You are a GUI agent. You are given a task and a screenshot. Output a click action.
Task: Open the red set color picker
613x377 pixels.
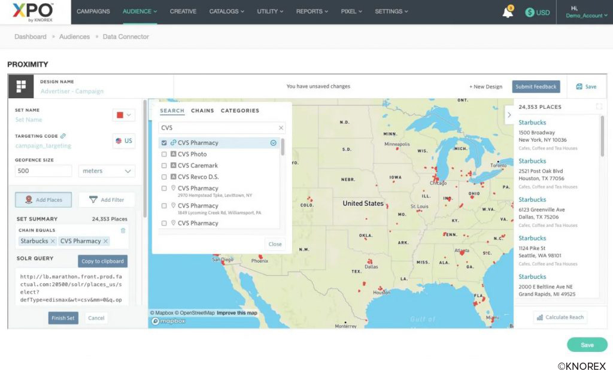click(x=124, y=115)
